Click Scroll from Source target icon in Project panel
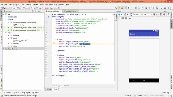The height and width of the screenshot is (97, 173). click(32, 11)
